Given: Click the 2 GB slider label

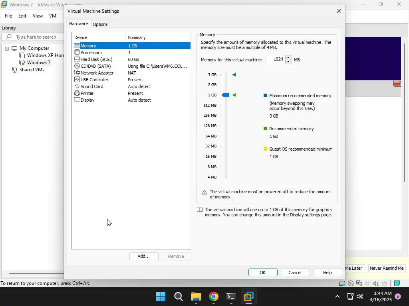Looking at the screenshot, I should pyautogui.click(x=212, y=84).
